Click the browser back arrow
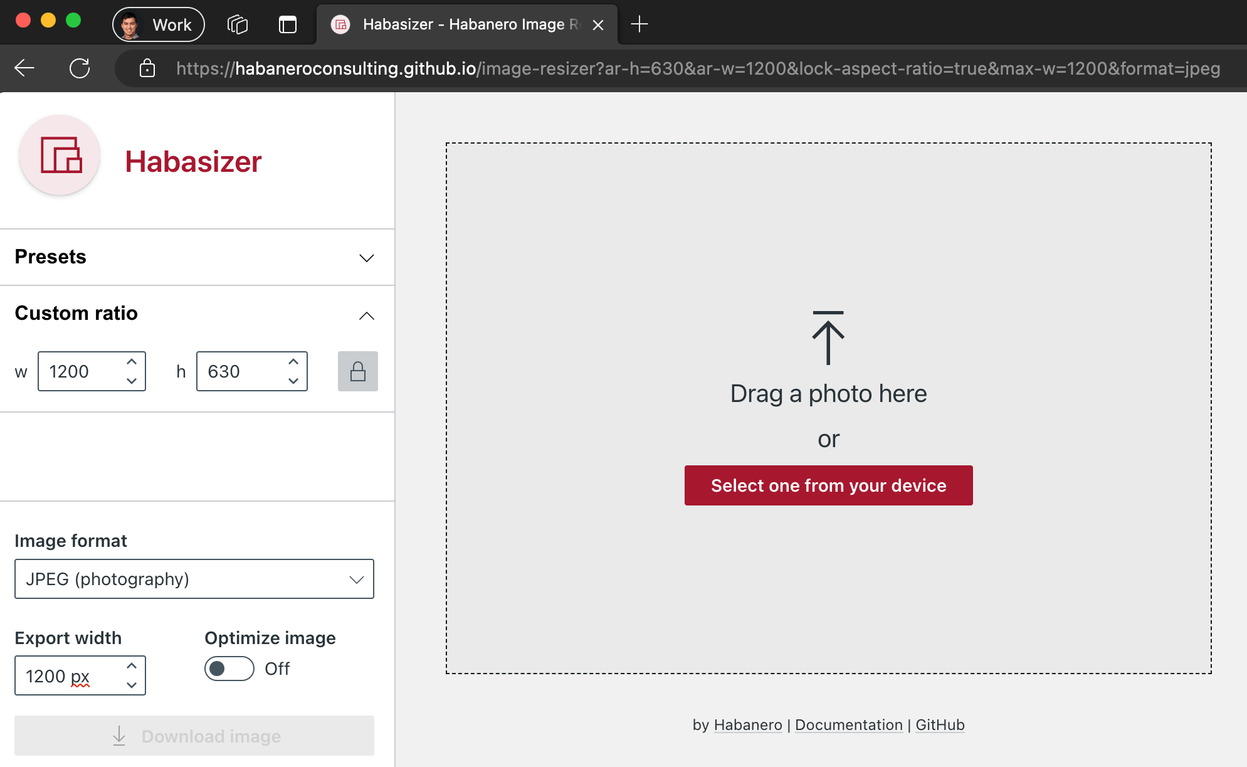1247x767 pixels. click(24, 68)
